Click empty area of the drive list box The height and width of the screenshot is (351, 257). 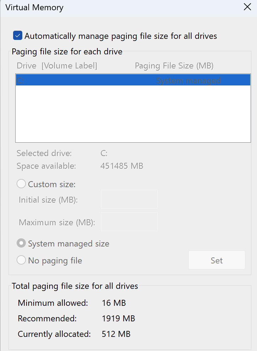pyautogui.click(x=133, y=113)
